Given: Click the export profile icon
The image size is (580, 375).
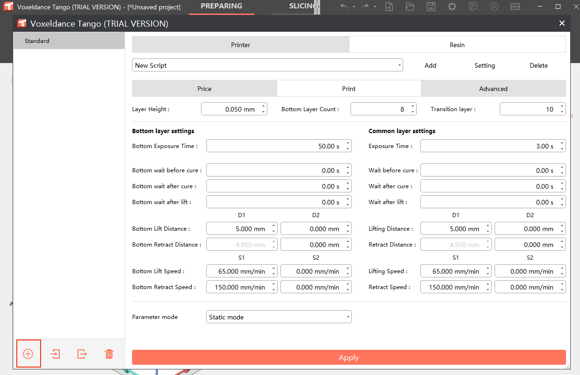Looking at the screenshot, I should [82, 354].
